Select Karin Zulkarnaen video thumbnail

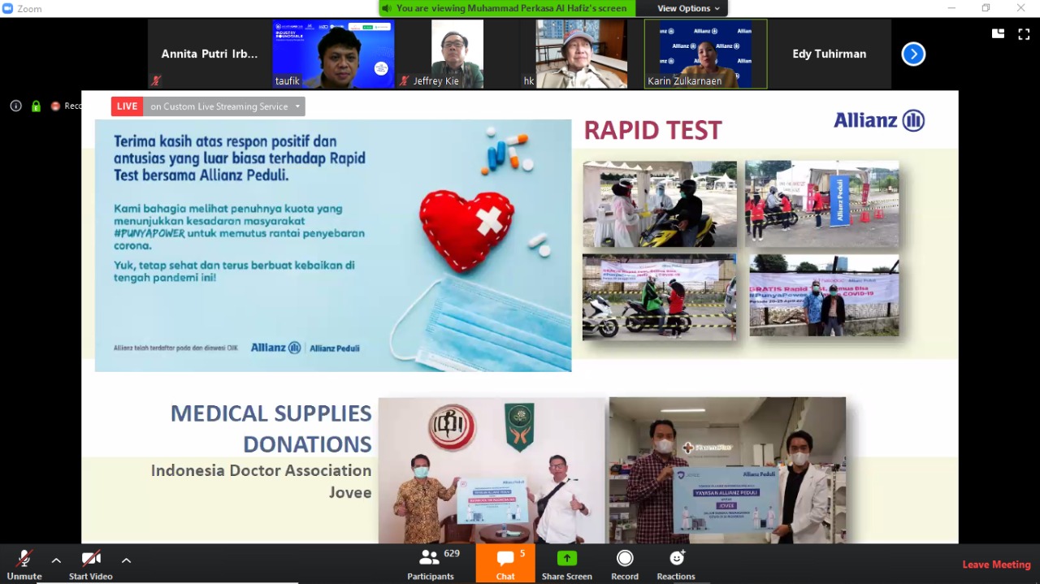pyautogui.click(x=706, y=54)
